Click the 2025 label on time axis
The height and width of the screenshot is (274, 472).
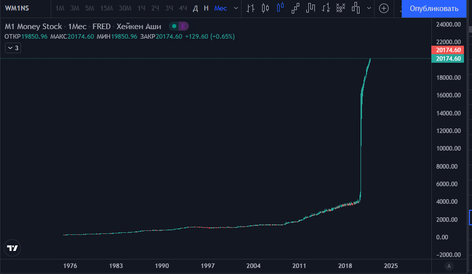tap(391, 266)
